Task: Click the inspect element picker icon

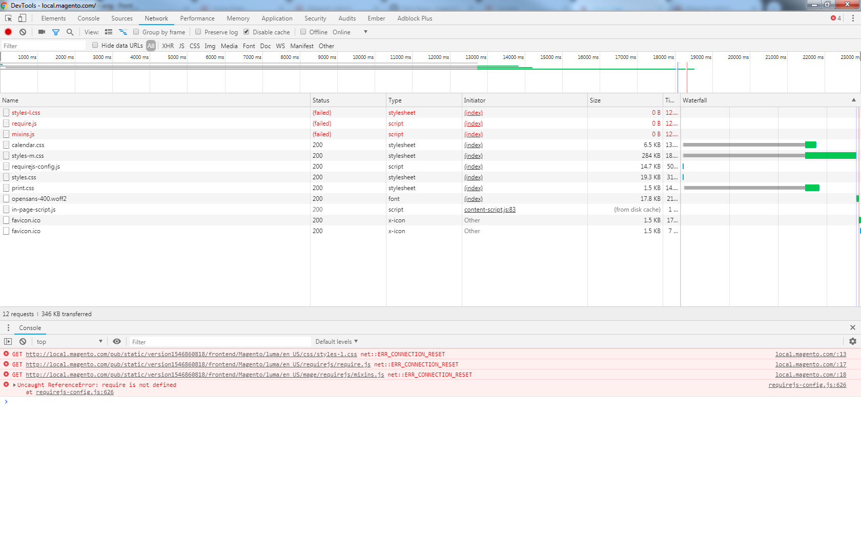Action: tap(8, 18)
